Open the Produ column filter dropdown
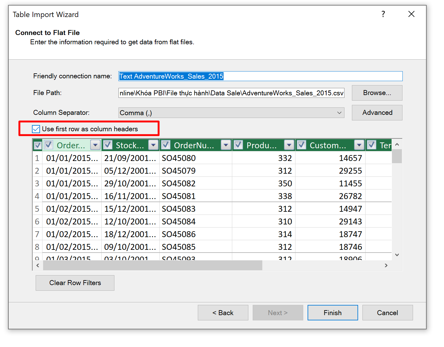Screen dimensions: 444x347 [x=289, y=145]
